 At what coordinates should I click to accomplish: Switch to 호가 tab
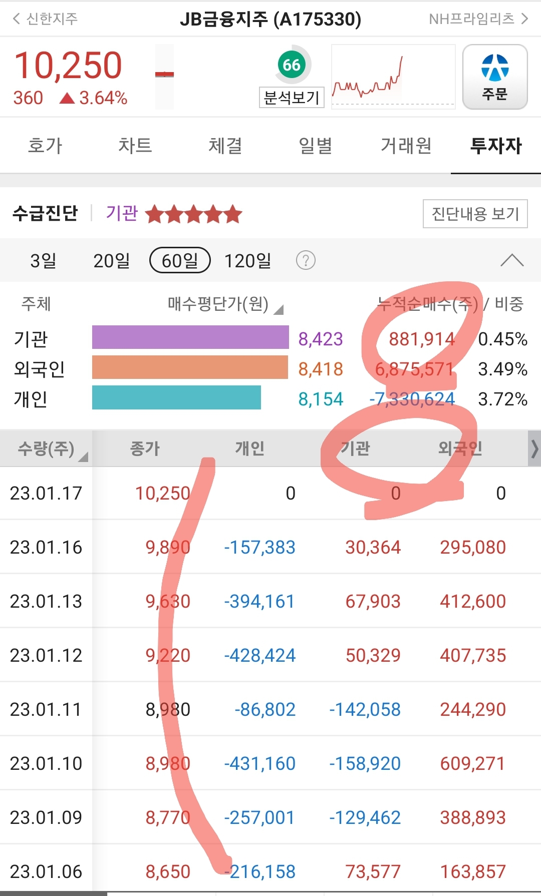click(x=45, y=146)
